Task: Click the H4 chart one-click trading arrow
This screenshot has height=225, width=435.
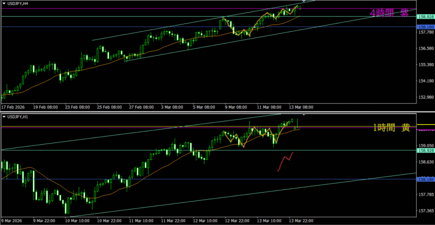Action: point(4,3)
